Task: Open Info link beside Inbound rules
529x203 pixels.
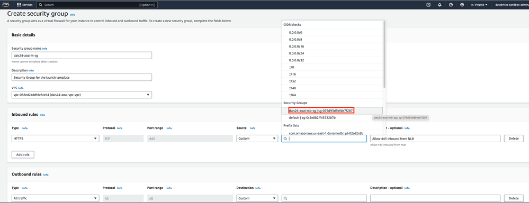Action: click(x=42, y=115)
